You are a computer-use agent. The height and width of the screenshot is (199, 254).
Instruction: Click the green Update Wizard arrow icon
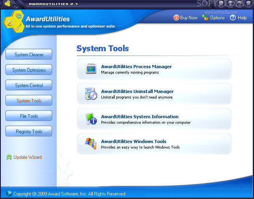tap(9, 157)
